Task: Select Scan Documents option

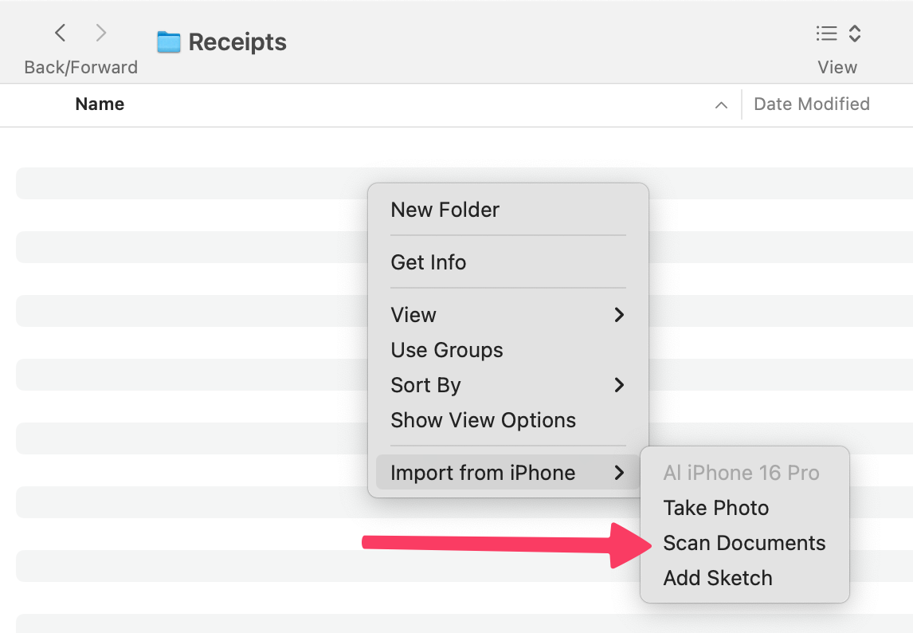Action: [x=744, y=543]
